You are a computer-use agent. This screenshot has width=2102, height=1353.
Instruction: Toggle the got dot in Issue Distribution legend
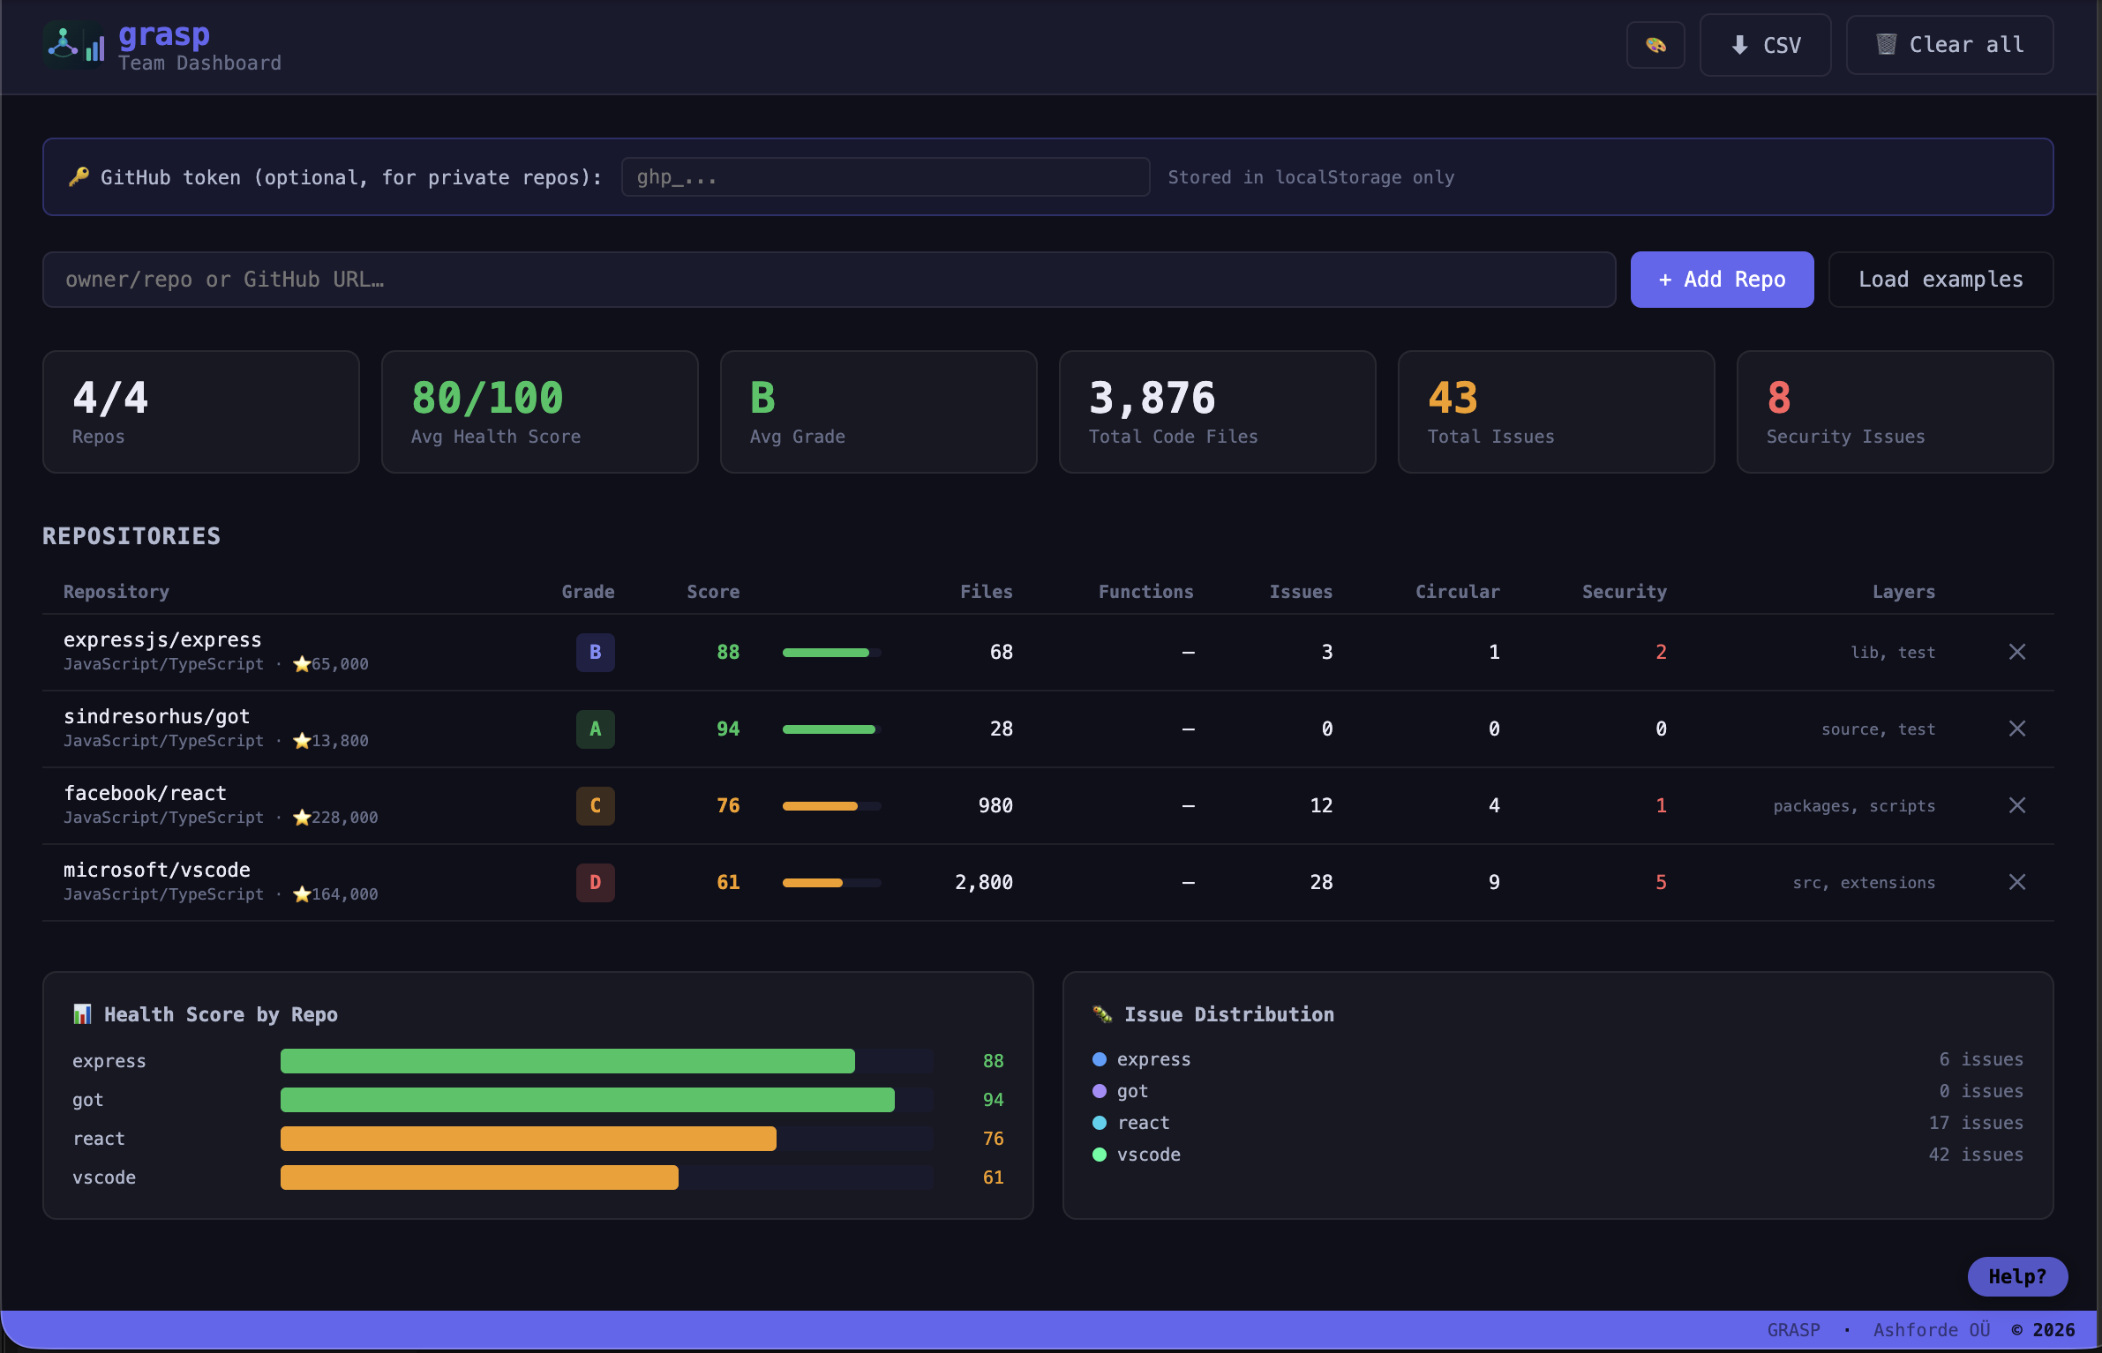1099,1090
